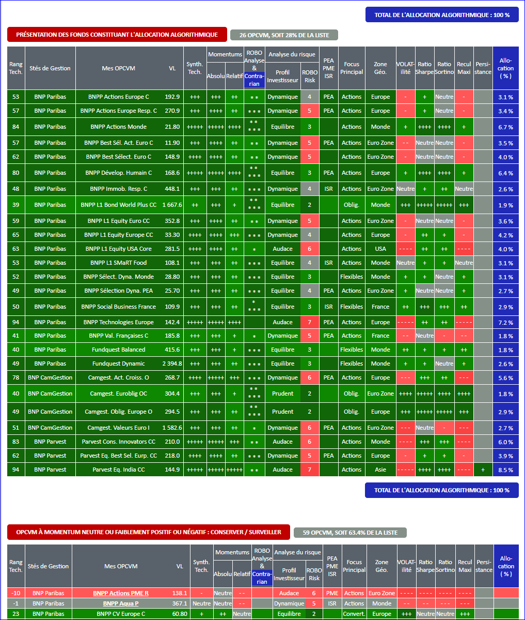Click the 'Contra-rian' blue header in second table

pos(262,578)
